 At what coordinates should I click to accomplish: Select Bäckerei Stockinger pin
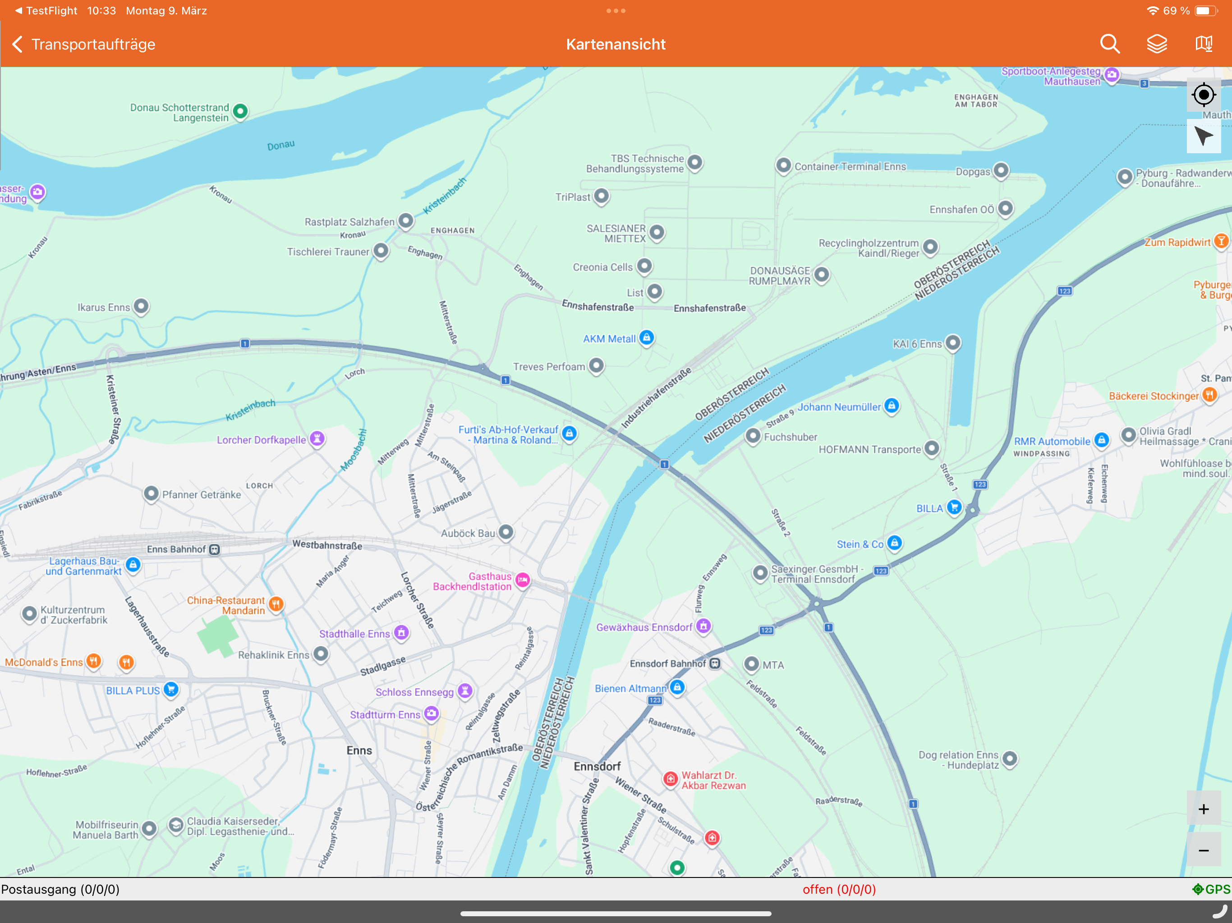[1209, 395]
